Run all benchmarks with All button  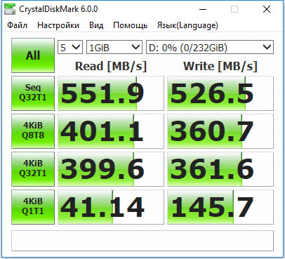(x=33, y=55)
